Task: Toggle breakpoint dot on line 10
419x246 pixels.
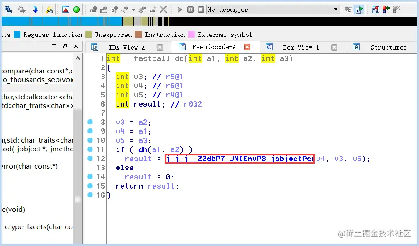Action: pyautogui.click(x=90, y=140)
